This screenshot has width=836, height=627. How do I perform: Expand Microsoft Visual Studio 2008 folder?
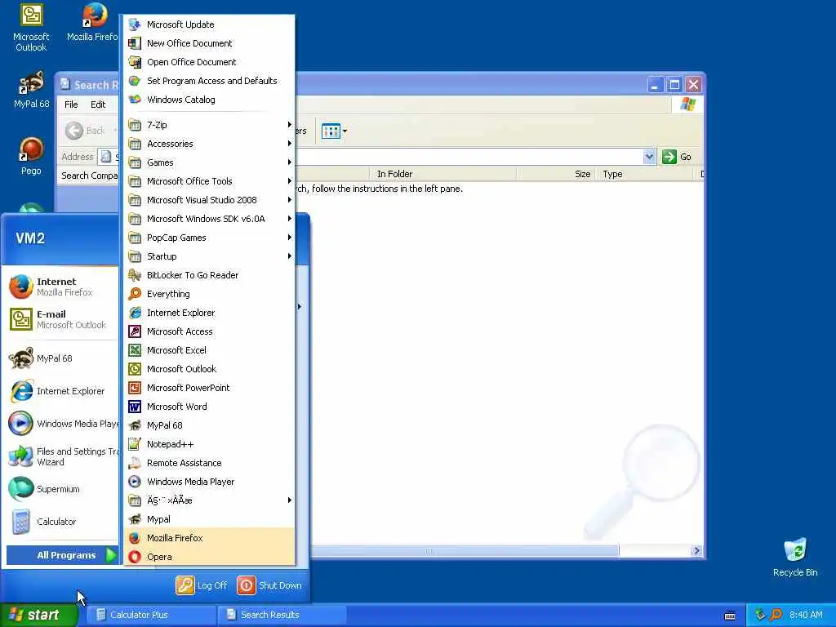click(209, 200)
